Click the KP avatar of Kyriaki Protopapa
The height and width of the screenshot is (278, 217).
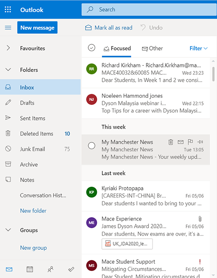coord(91,192)
